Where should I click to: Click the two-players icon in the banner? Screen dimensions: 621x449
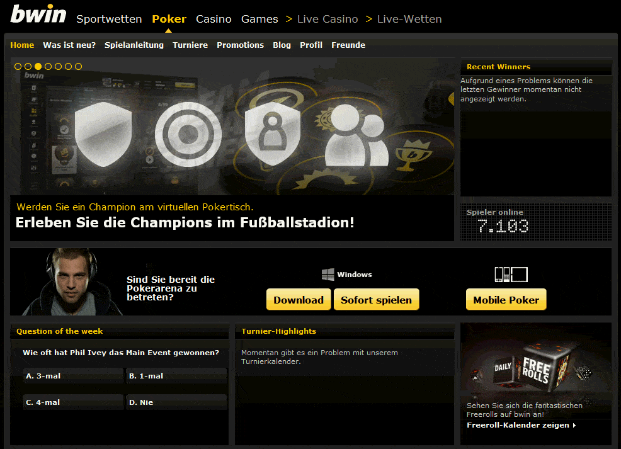click(356, 136)
